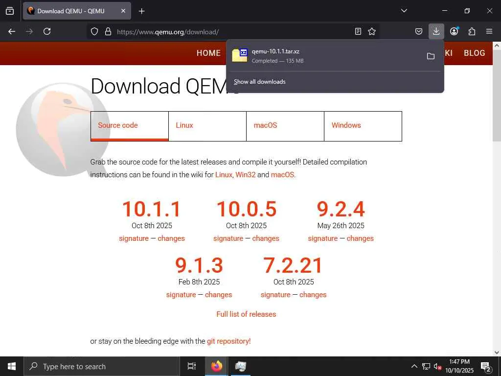Click Show all downloads

tap(259, 82)
